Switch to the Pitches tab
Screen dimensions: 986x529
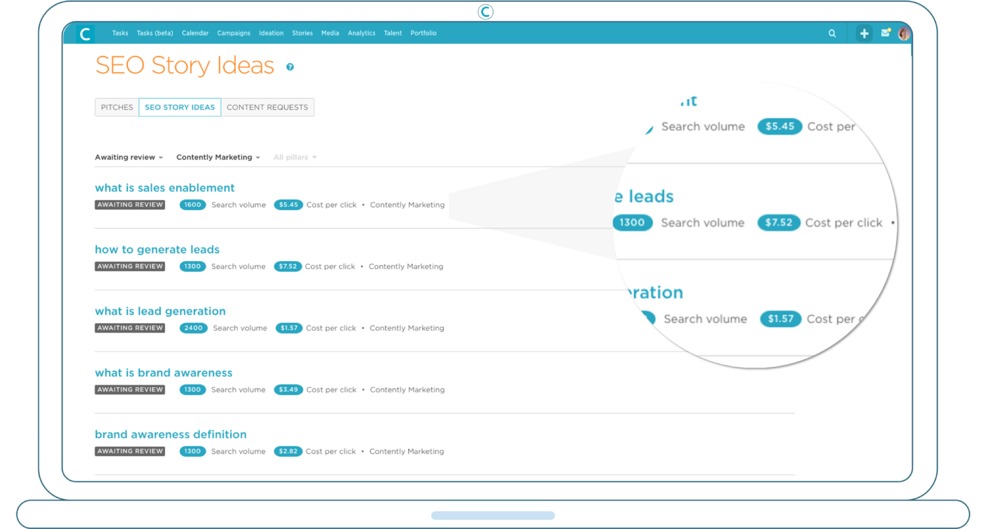[x=117, y=108]
